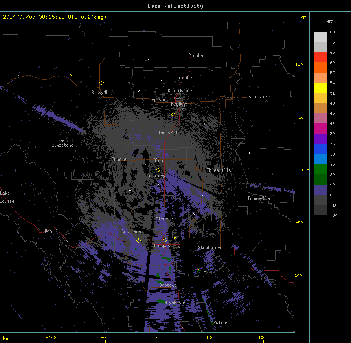Click the Cochrane town label
The width and height of the screenshot is (351, 343).
[131, 231]
